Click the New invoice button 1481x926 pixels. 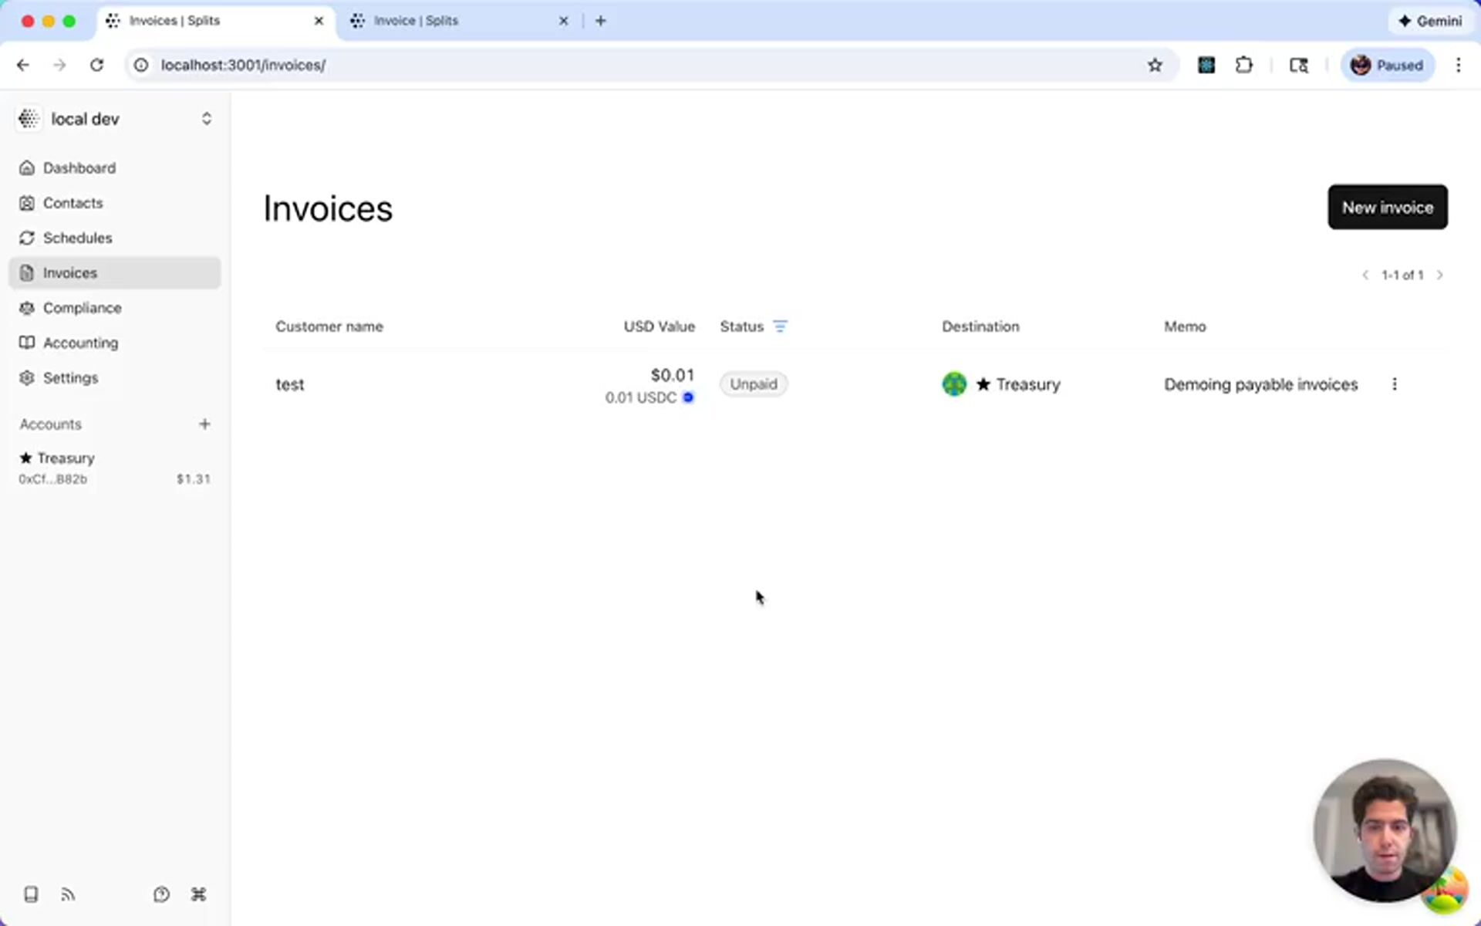coord(1387,208)
